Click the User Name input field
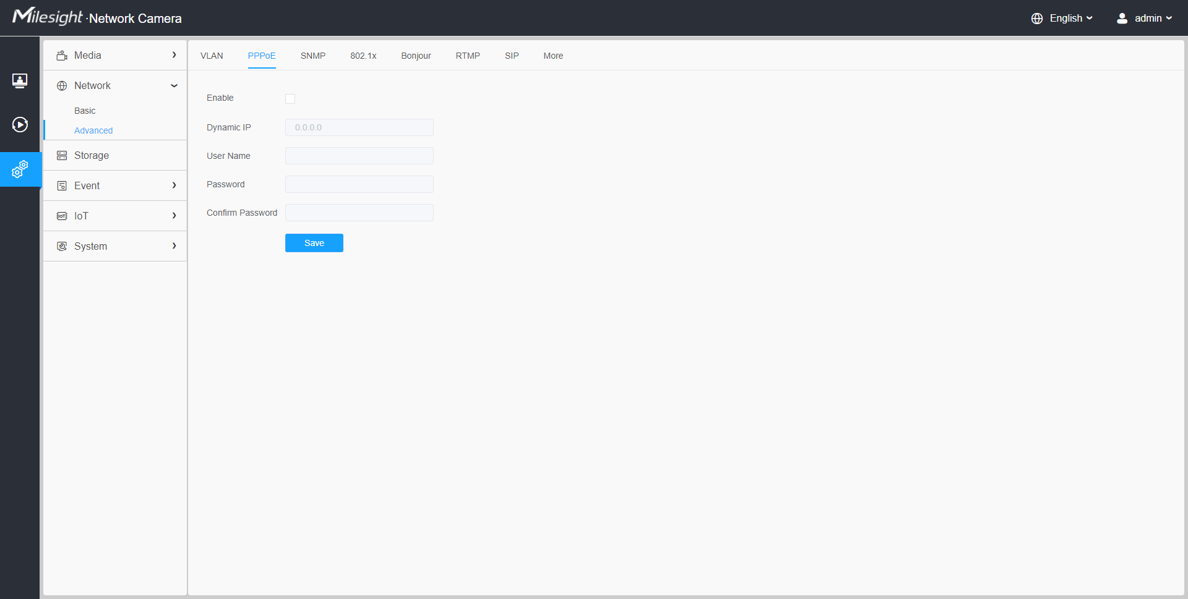 point(359,156)
